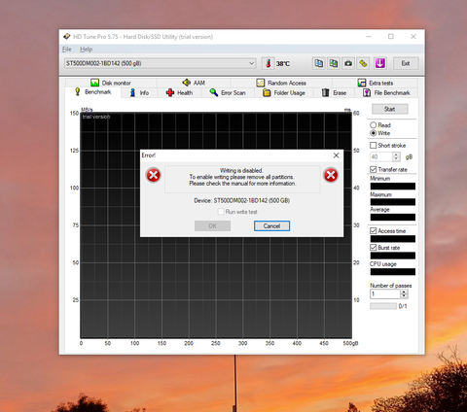Switch to the Error Scan tab
This screenshot has width=467, height=412.
[x=228, y=93]
